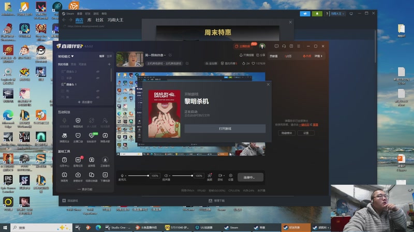Switch layout to 横屏 landscape
414x232 pixels.
coord(101,56)
